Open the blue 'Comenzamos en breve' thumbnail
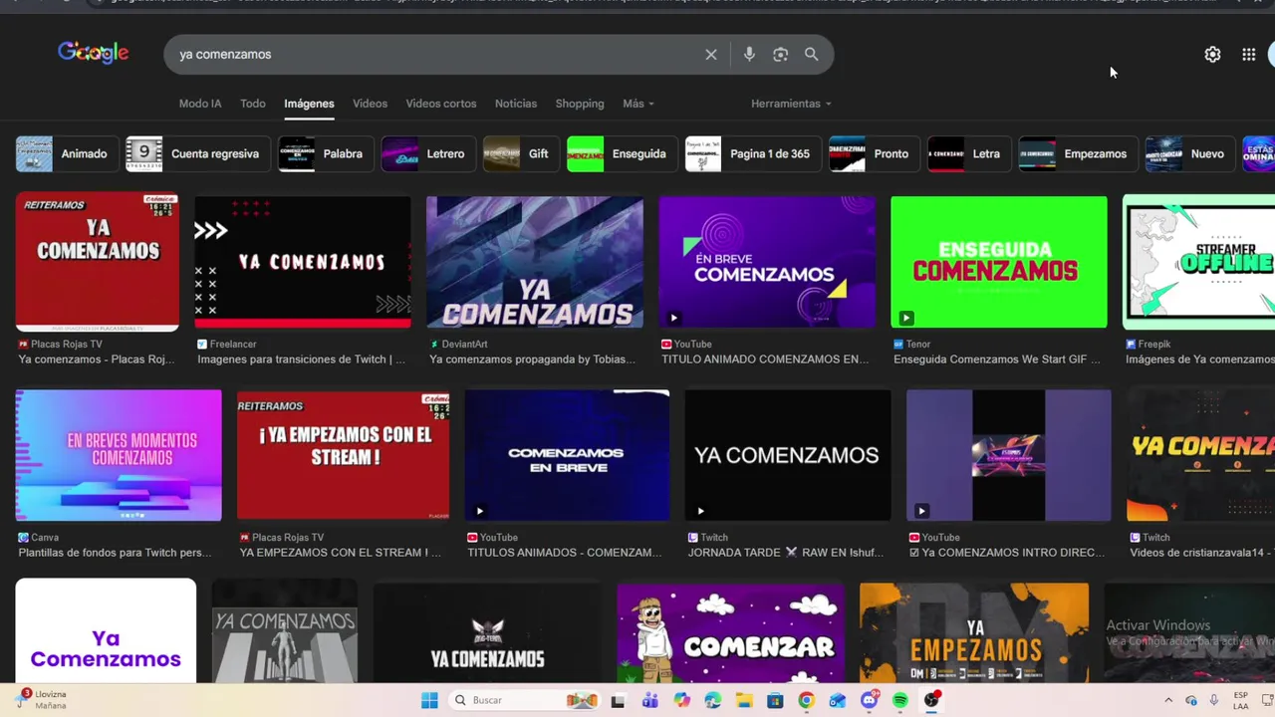 tap(567, 455)
